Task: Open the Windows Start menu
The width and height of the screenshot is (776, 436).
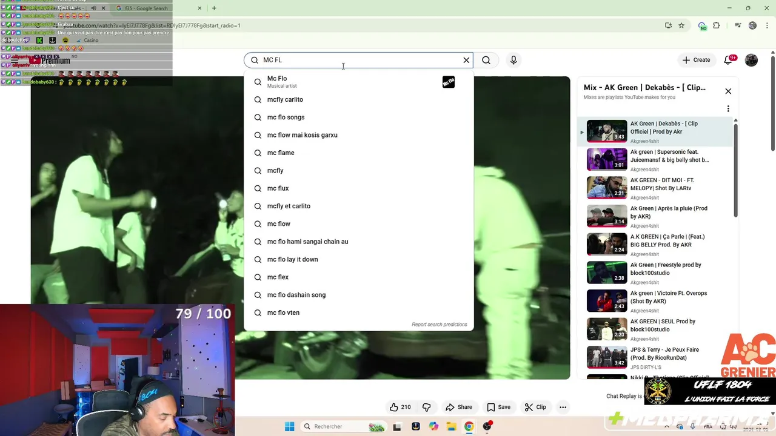Action: pyautogui.click(x=289, y=426)
